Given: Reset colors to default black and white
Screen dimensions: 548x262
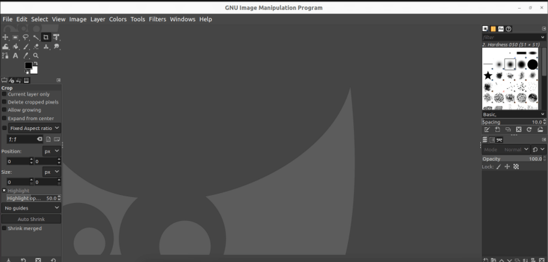Looking at the screenshot, I should [26, 72].
